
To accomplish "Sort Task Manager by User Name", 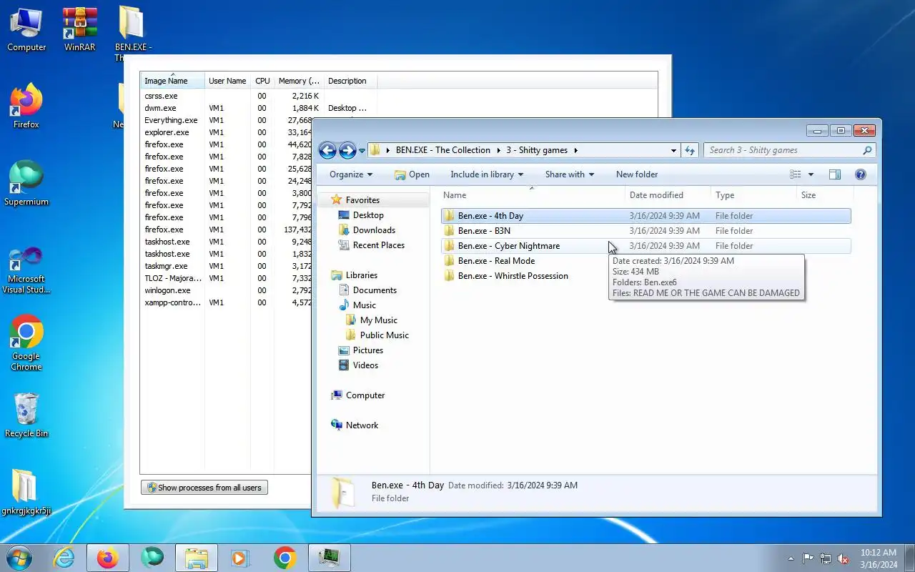I will (227, 81).
